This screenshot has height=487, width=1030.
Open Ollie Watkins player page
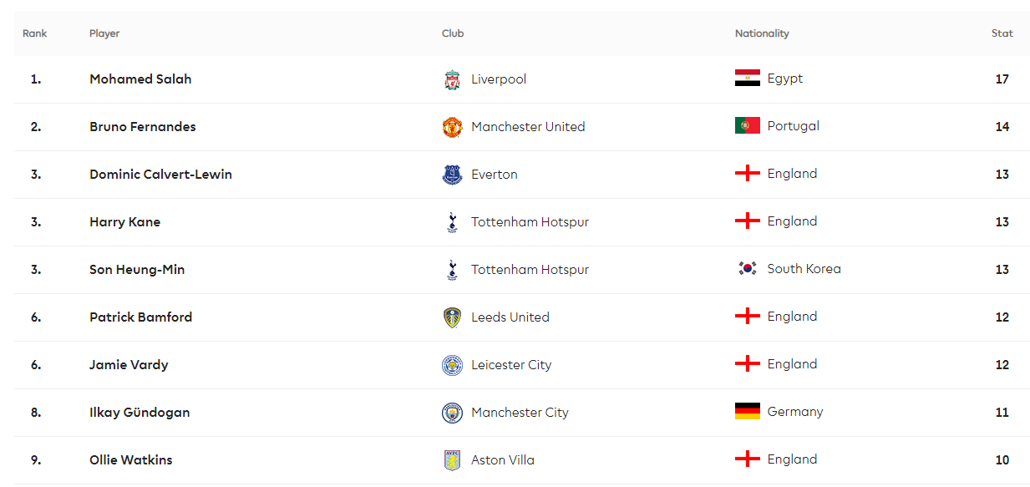click(131, 460)
